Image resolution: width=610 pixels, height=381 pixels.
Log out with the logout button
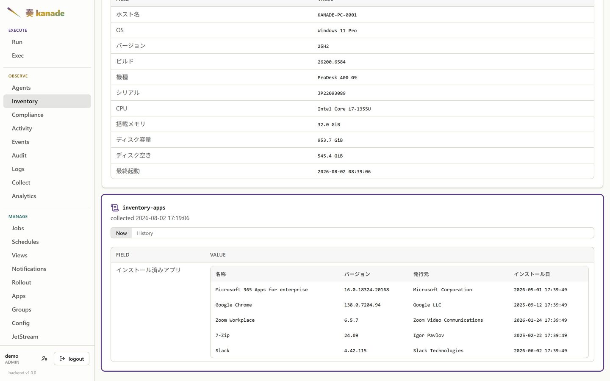tap(72, 359)
